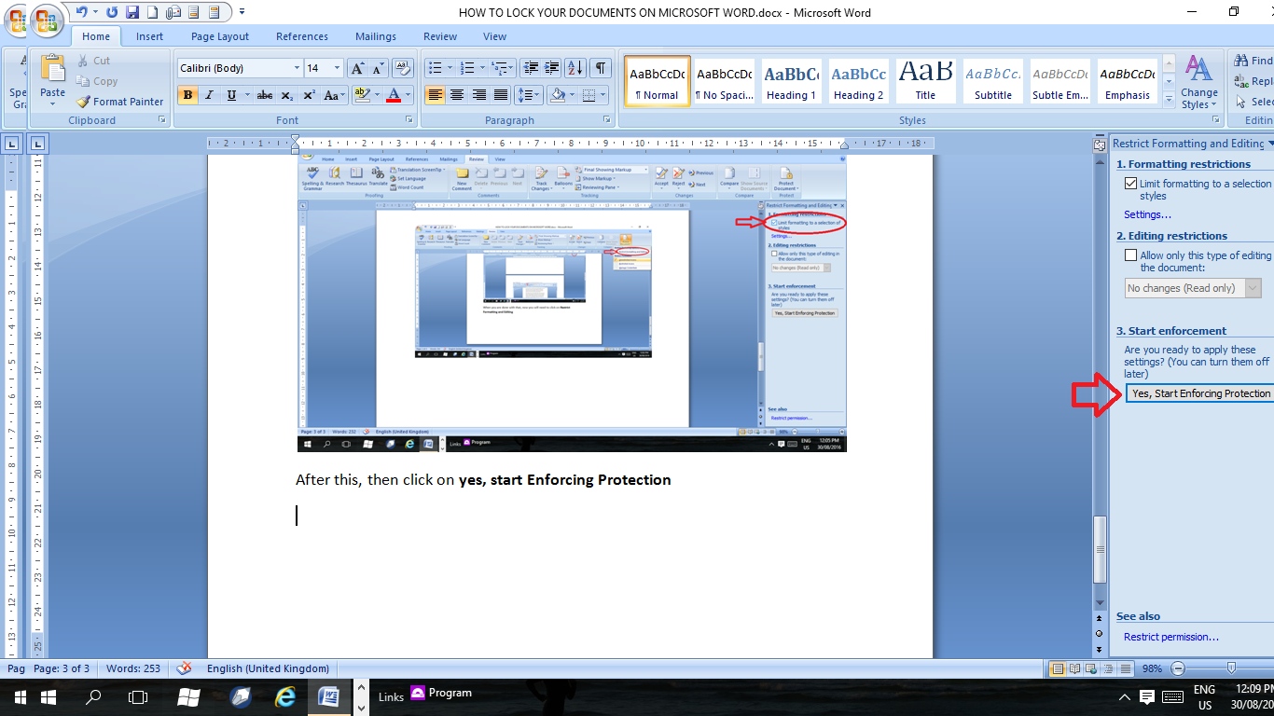
Task: Select the Format Painter tool
Action: point(120,102)
